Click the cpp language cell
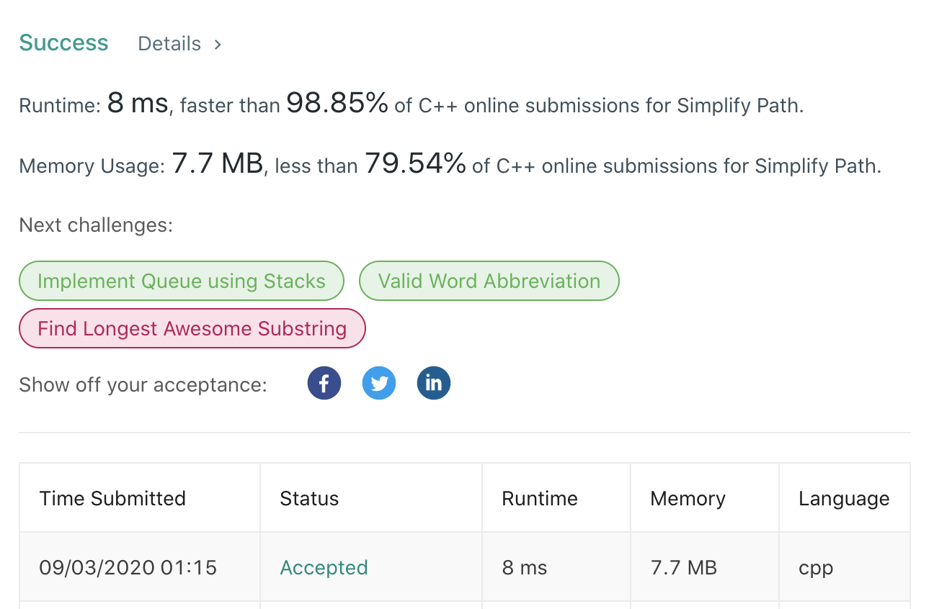The image size is (934, 609). click(x=815, y=567)
